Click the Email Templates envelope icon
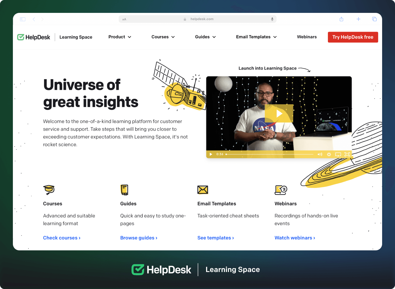 (x=203, y=190)
